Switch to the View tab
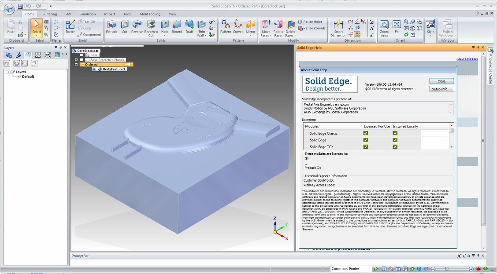This screenshot has height=274, width=497. click(x=172, y=14)
